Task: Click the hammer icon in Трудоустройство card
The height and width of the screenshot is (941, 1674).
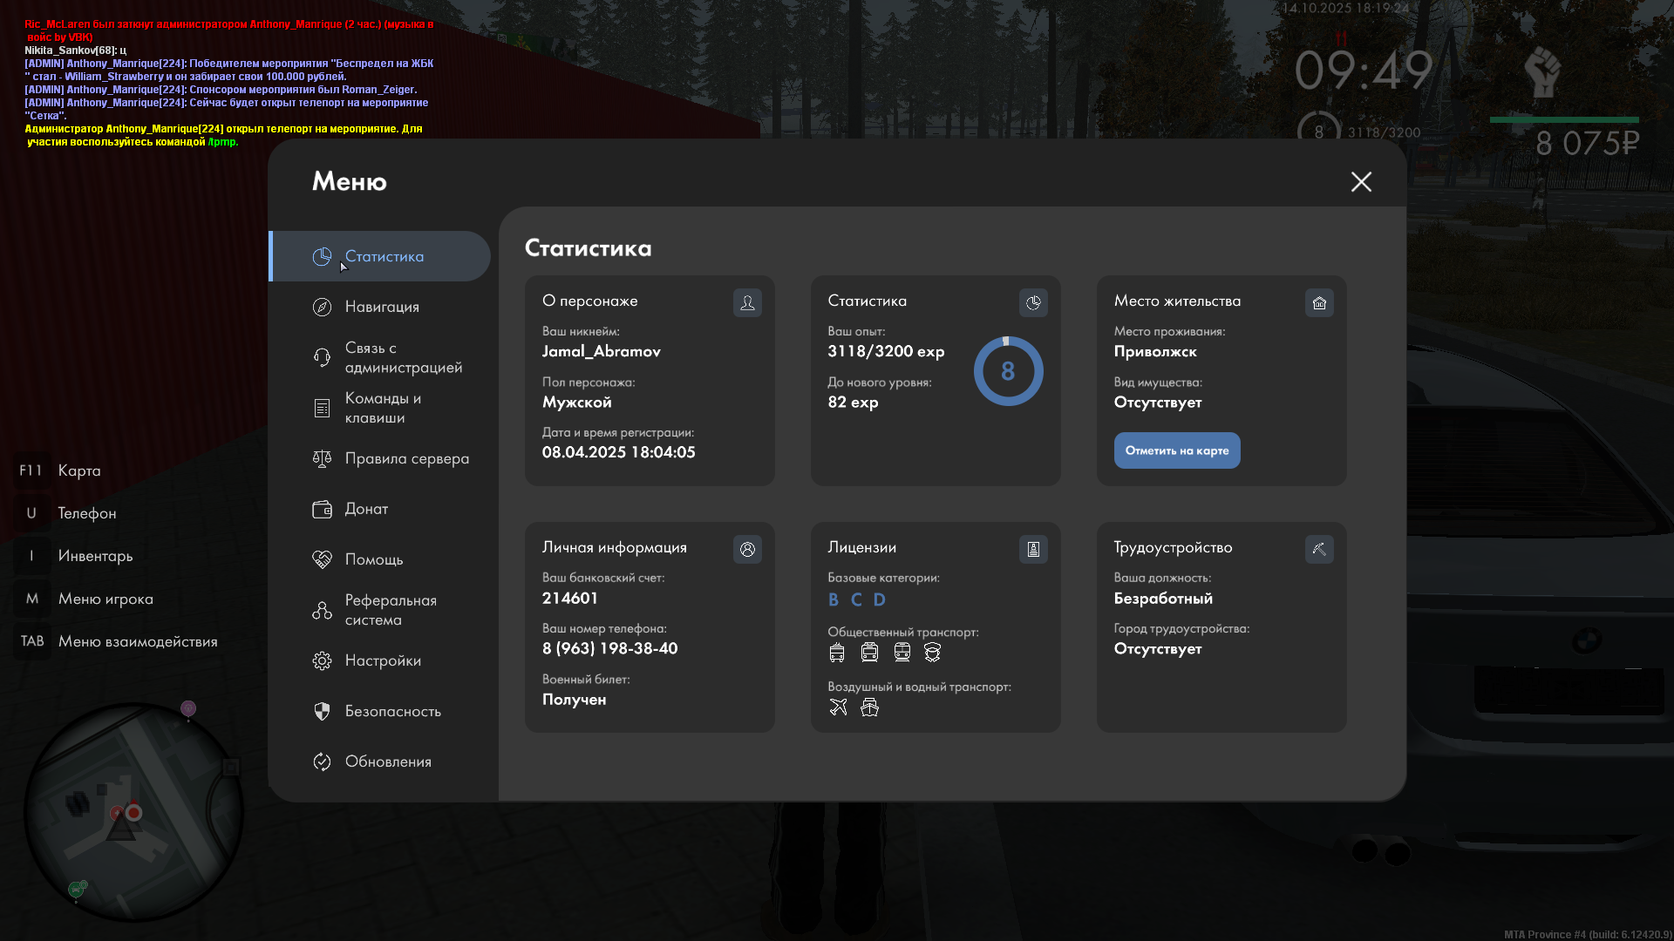Action: click(1319, 549)
